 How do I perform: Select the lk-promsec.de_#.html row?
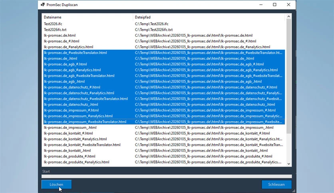164,41
